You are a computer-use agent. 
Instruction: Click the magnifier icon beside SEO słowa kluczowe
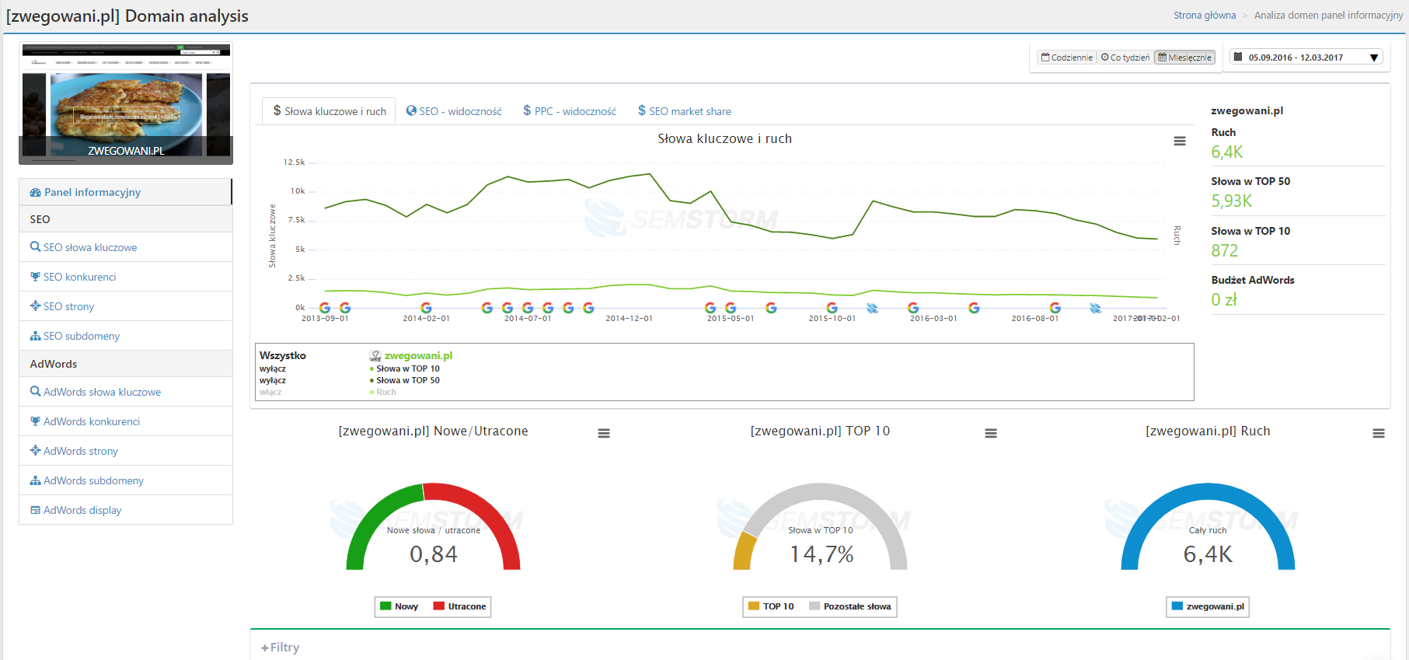coord(35,247)
